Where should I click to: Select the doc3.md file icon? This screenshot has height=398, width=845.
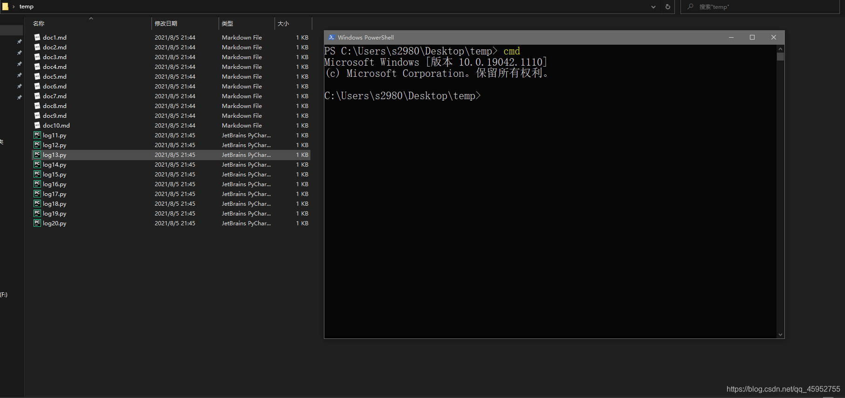pos(37,57)
